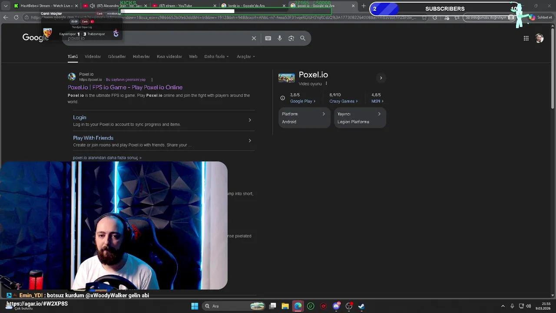Open the Poxel.io result options menu
The width and height of the screenshot is (556, 313).
(x=152, y=80)
